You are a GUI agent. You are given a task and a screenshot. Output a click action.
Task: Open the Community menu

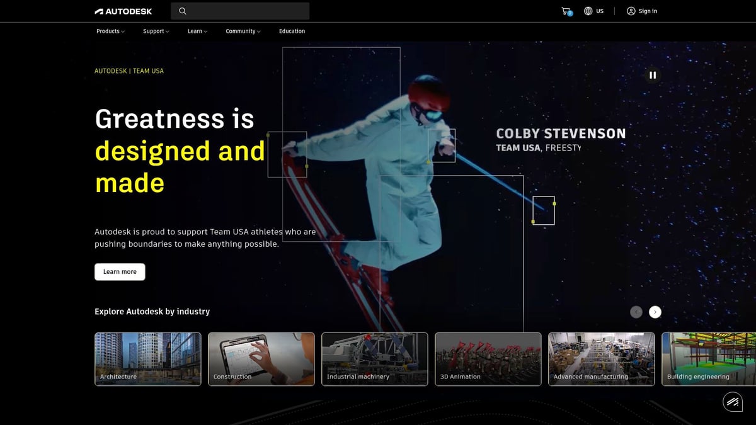click(x=243, y=31)
